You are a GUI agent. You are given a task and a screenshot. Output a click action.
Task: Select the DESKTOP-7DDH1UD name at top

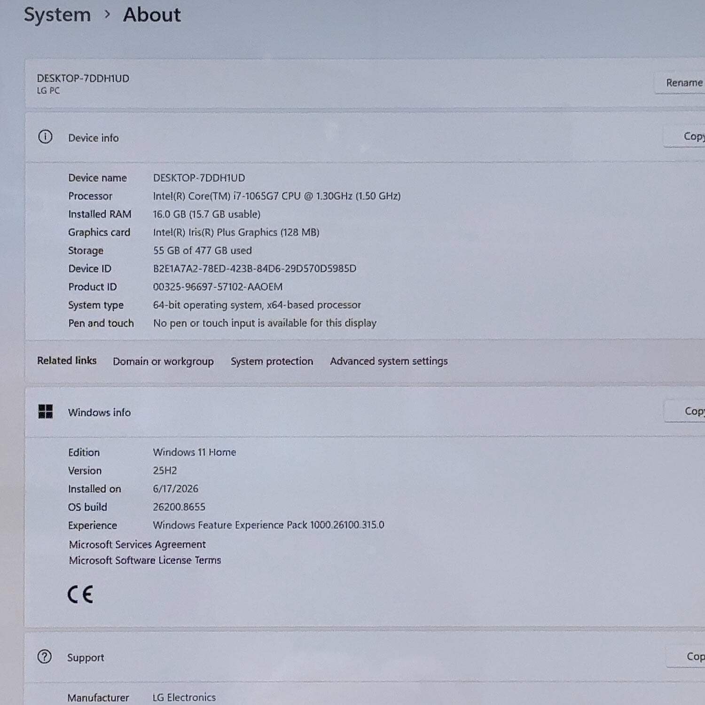(x=83, y=78)
